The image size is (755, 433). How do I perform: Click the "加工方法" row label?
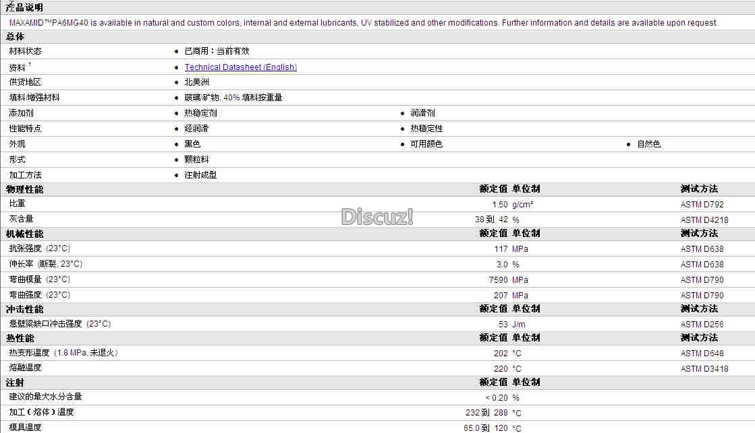click(25, 175)
